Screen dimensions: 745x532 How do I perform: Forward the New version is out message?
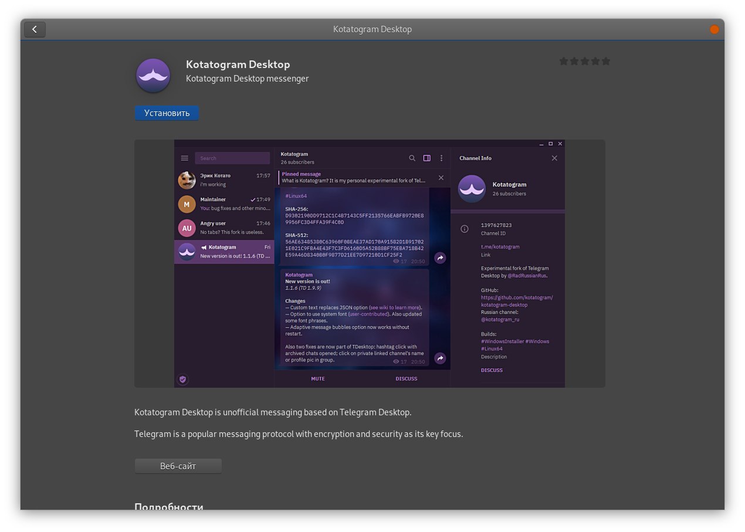(440, 358)
